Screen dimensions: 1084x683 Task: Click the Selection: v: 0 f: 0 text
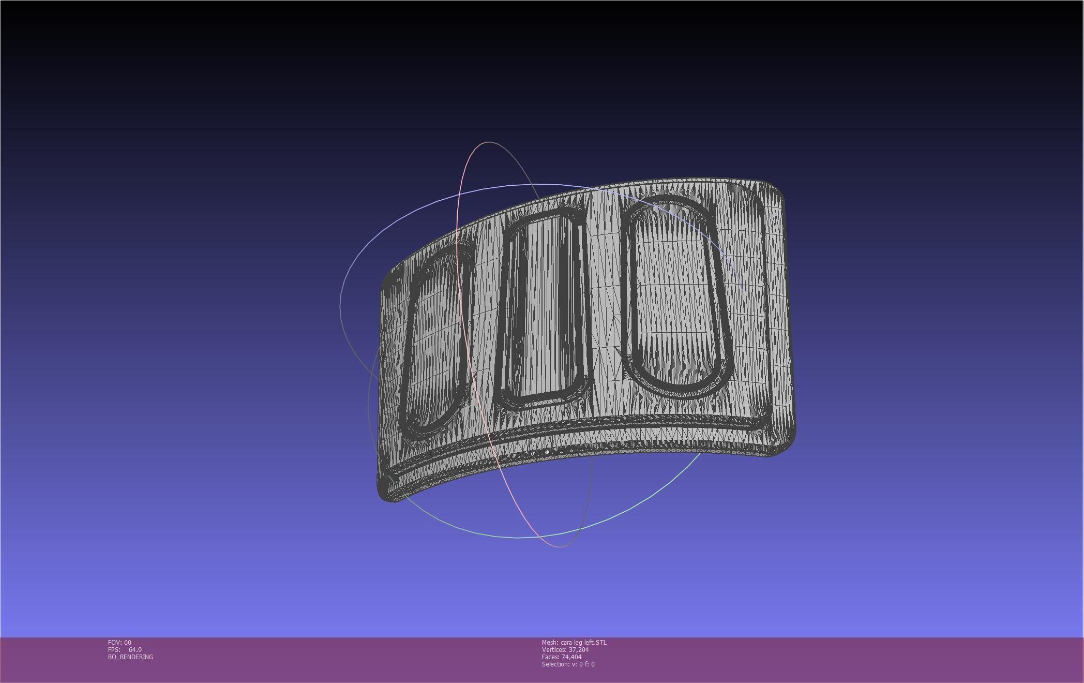point(568,664)
